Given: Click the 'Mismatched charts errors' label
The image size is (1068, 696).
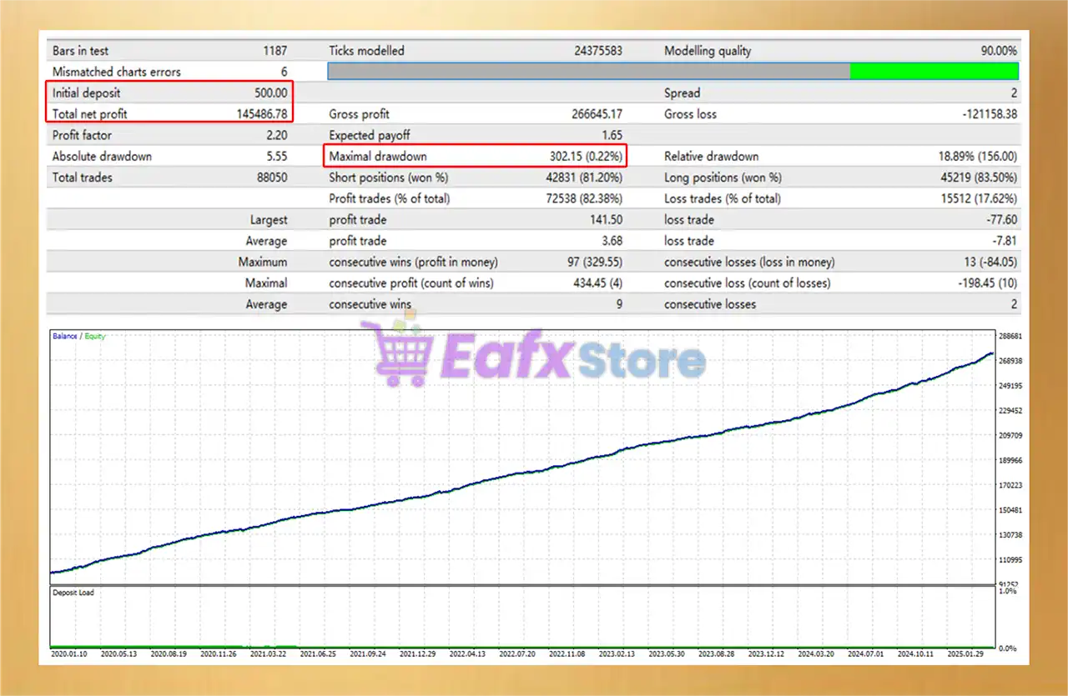Looking at the screenshot, I should 117,72.
